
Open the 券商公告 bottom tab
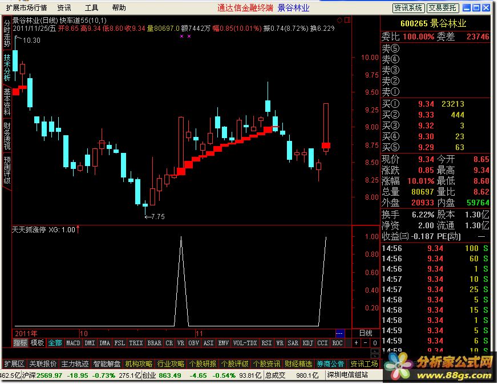pos(330,364)
